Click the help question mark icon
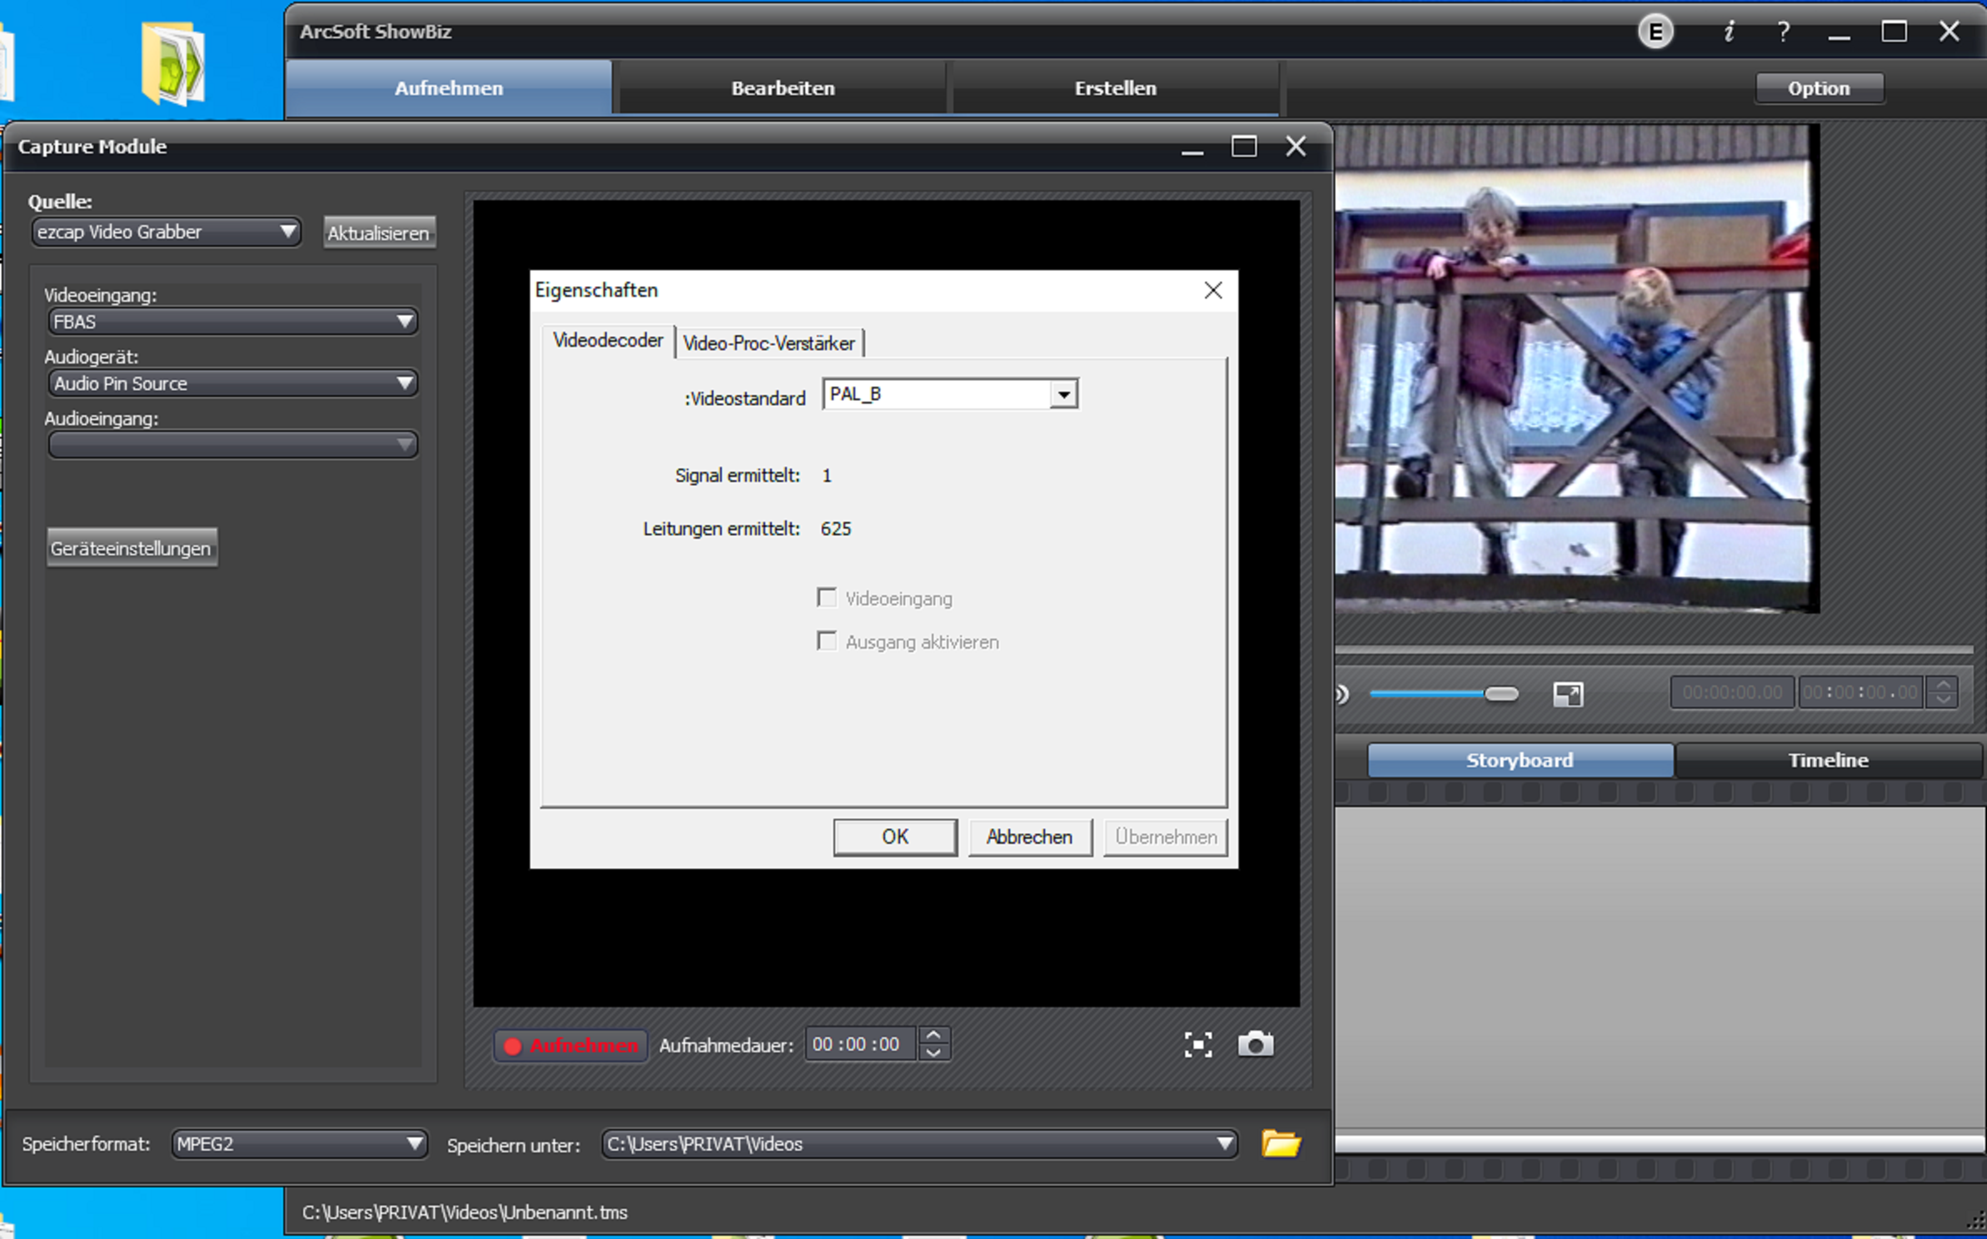 click(x=1783, y=32)
